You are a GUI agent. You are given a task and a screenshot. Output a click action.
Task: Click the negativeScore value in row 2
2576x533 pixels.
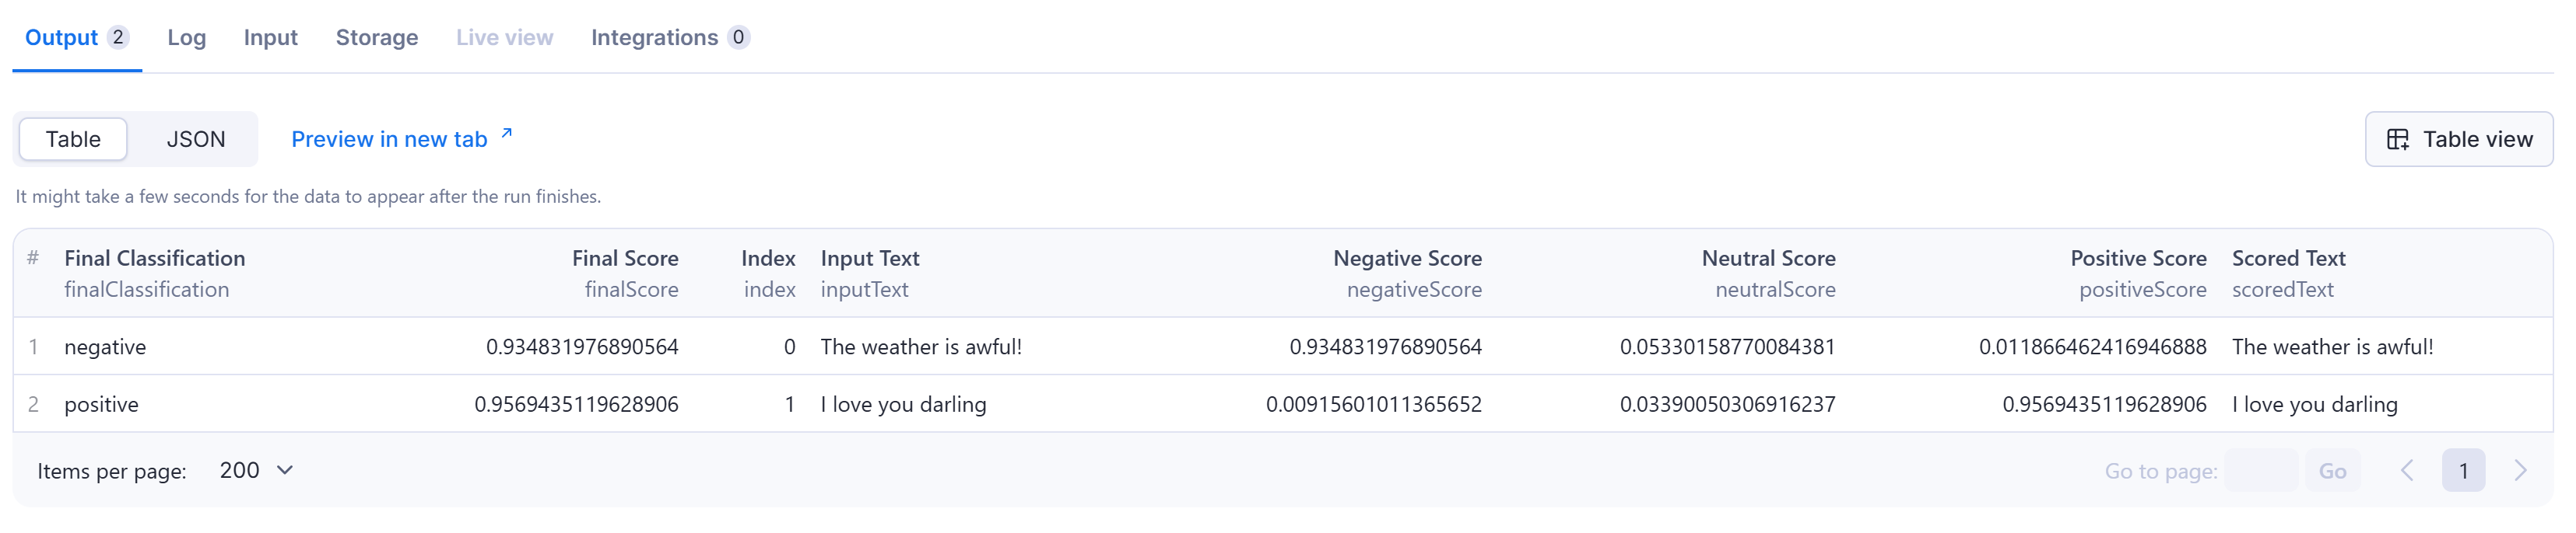click(1376, 403)
